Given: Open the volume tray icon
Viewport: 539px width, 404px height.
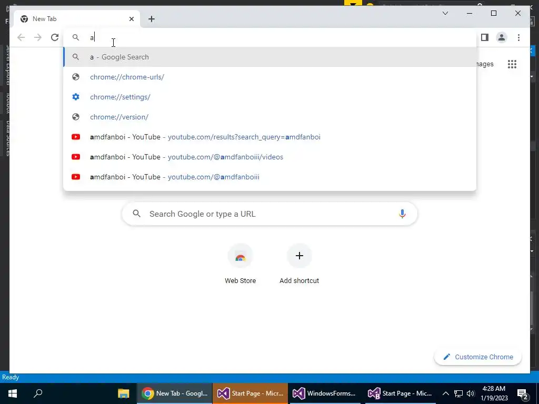Looking at the screenshot, I should [x=471, y=393].
